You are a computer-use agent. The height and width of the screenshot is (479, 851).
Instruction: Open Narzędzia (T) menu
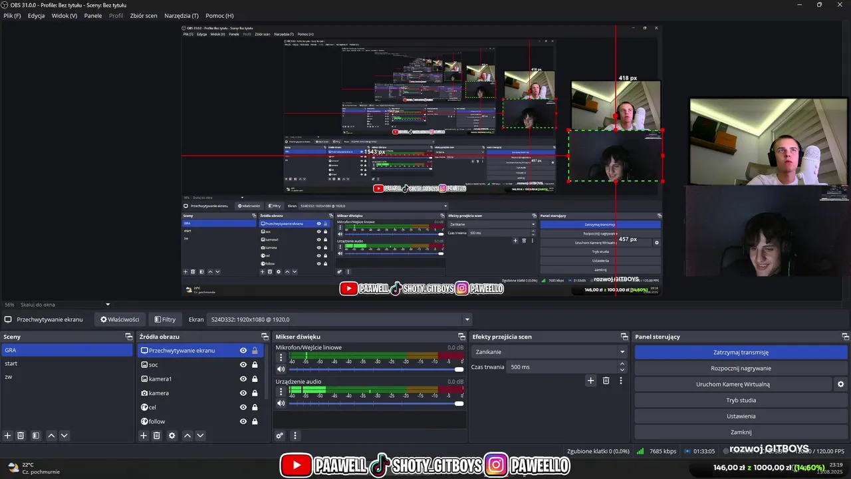182,15
